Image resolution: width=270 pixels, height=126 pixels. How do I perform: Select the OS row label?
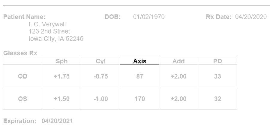(x=22, y=99)
